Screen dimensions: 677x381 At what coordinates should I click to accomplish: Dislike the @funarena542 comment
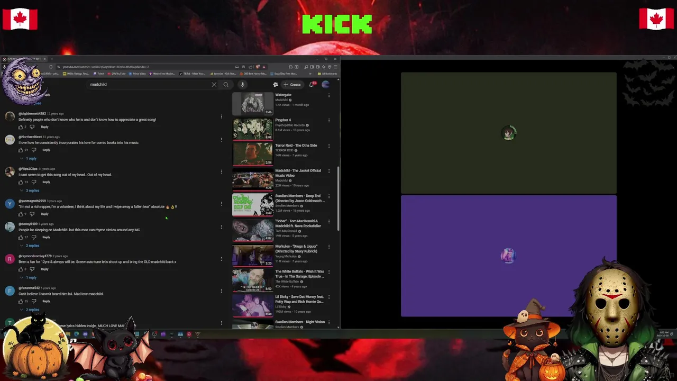tap(33, 302)
